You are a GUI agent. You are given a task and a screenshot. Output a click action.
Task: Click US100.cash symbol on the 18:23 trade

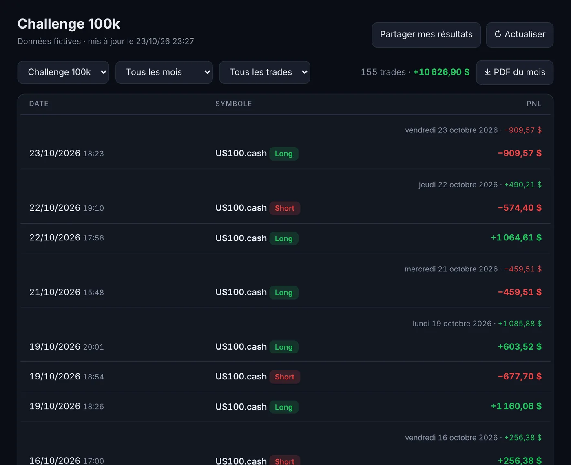241,153
